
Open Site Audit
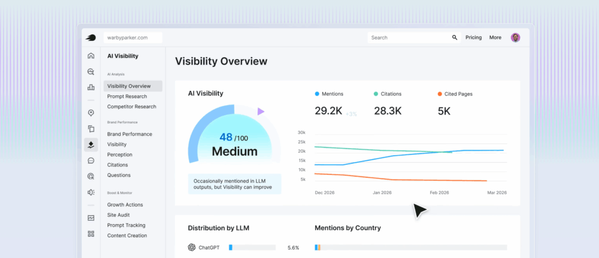tap(118, 215)
